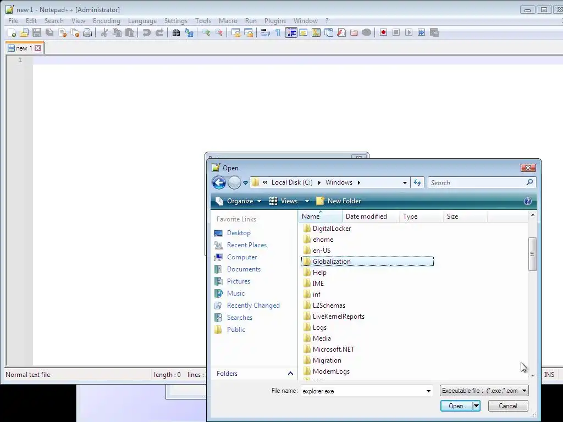Click the Replace toolbar icon

(x=189, y=32)
